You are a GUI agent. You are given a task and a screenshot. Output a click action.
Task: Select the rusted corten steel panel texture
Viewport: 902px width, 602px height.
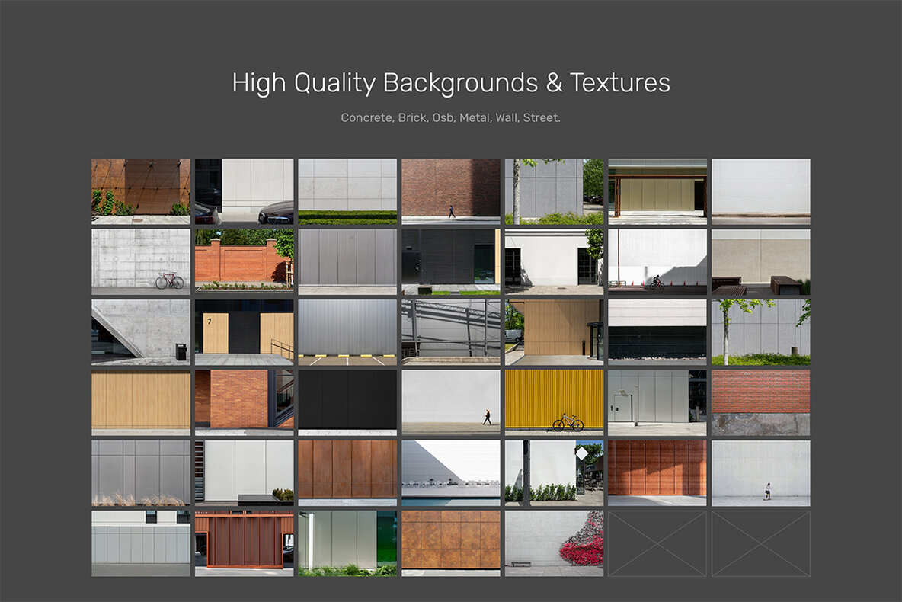(x=347, y=469)
